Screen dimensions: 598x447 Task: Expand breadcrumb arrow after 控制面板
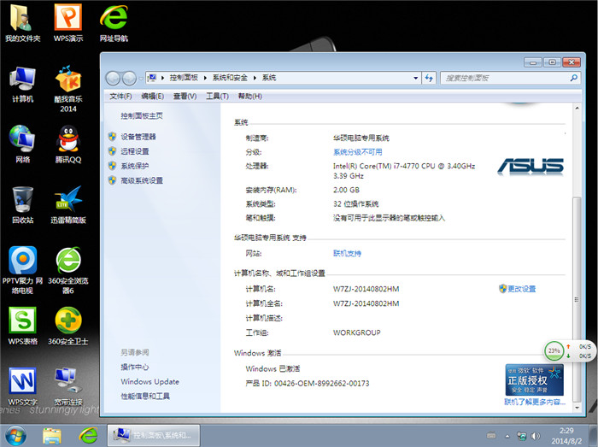[x=205, y=78]
